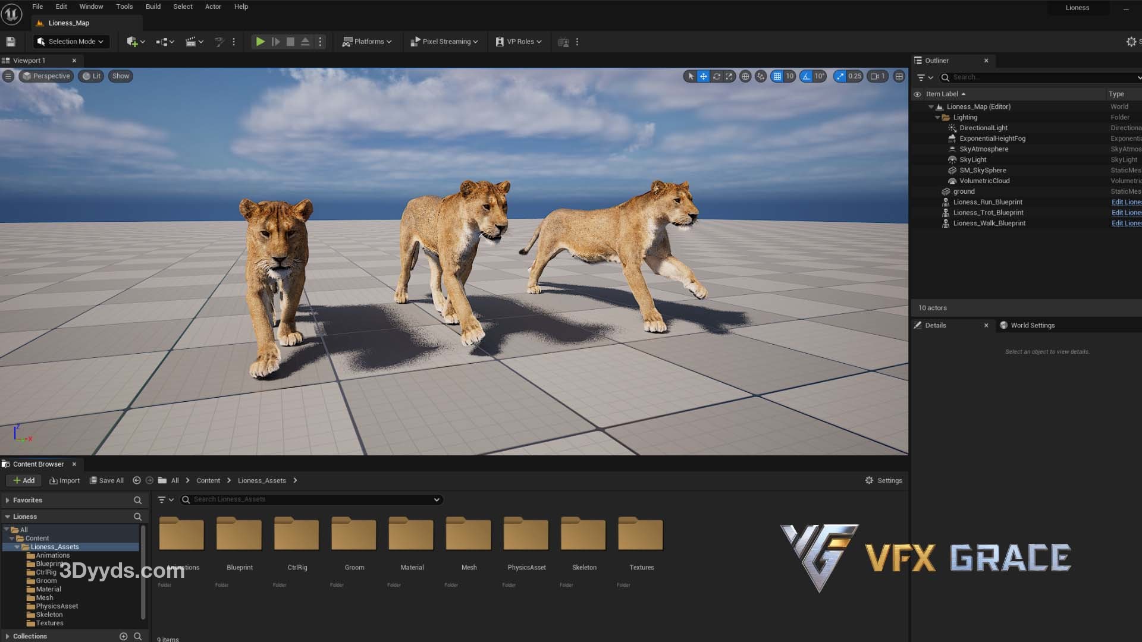Viewport: 1142px width, 642px height.
Task: Click the surface snapping icon
Action: (761, 76)
